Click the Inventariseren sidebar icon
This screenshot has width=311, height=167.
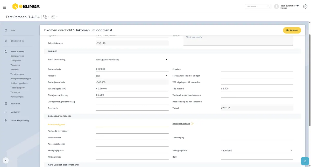6,51
